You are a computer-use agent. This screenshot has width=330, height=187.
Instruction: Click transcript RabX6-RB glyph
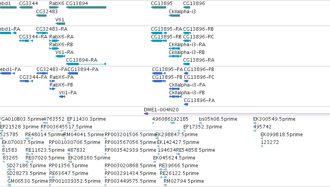54,48
